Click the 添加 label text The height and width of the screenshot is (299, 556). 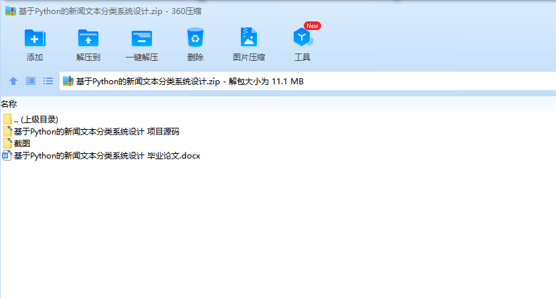[35, 57]
